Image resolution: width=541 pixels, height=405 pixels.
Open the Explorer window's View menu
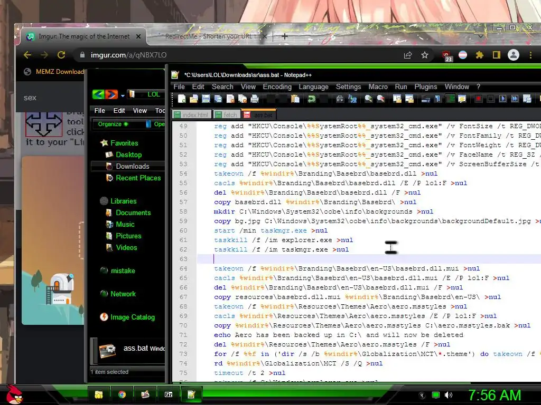click(139, 111)
